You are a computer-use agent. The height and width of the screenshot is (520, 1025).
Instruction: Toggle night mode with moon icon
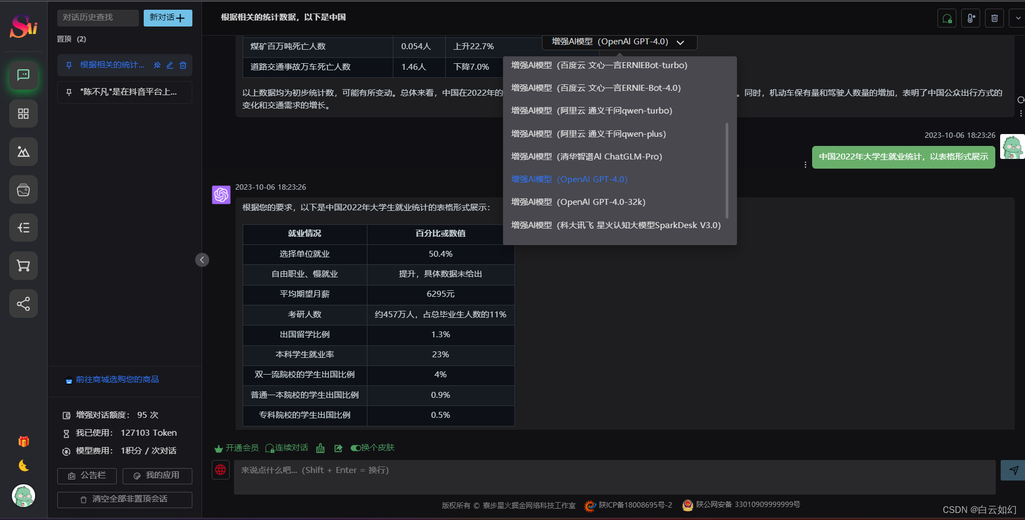(x=23, y=465)
